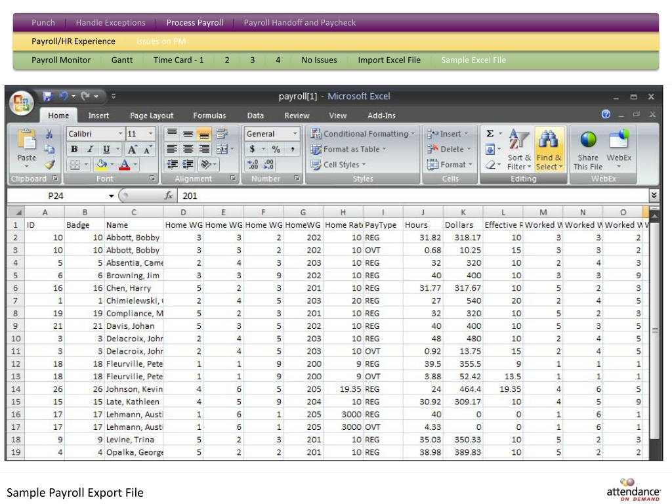Click Merge and Center icon
This screenshot has height=504, width=672.
coord(222,149)
